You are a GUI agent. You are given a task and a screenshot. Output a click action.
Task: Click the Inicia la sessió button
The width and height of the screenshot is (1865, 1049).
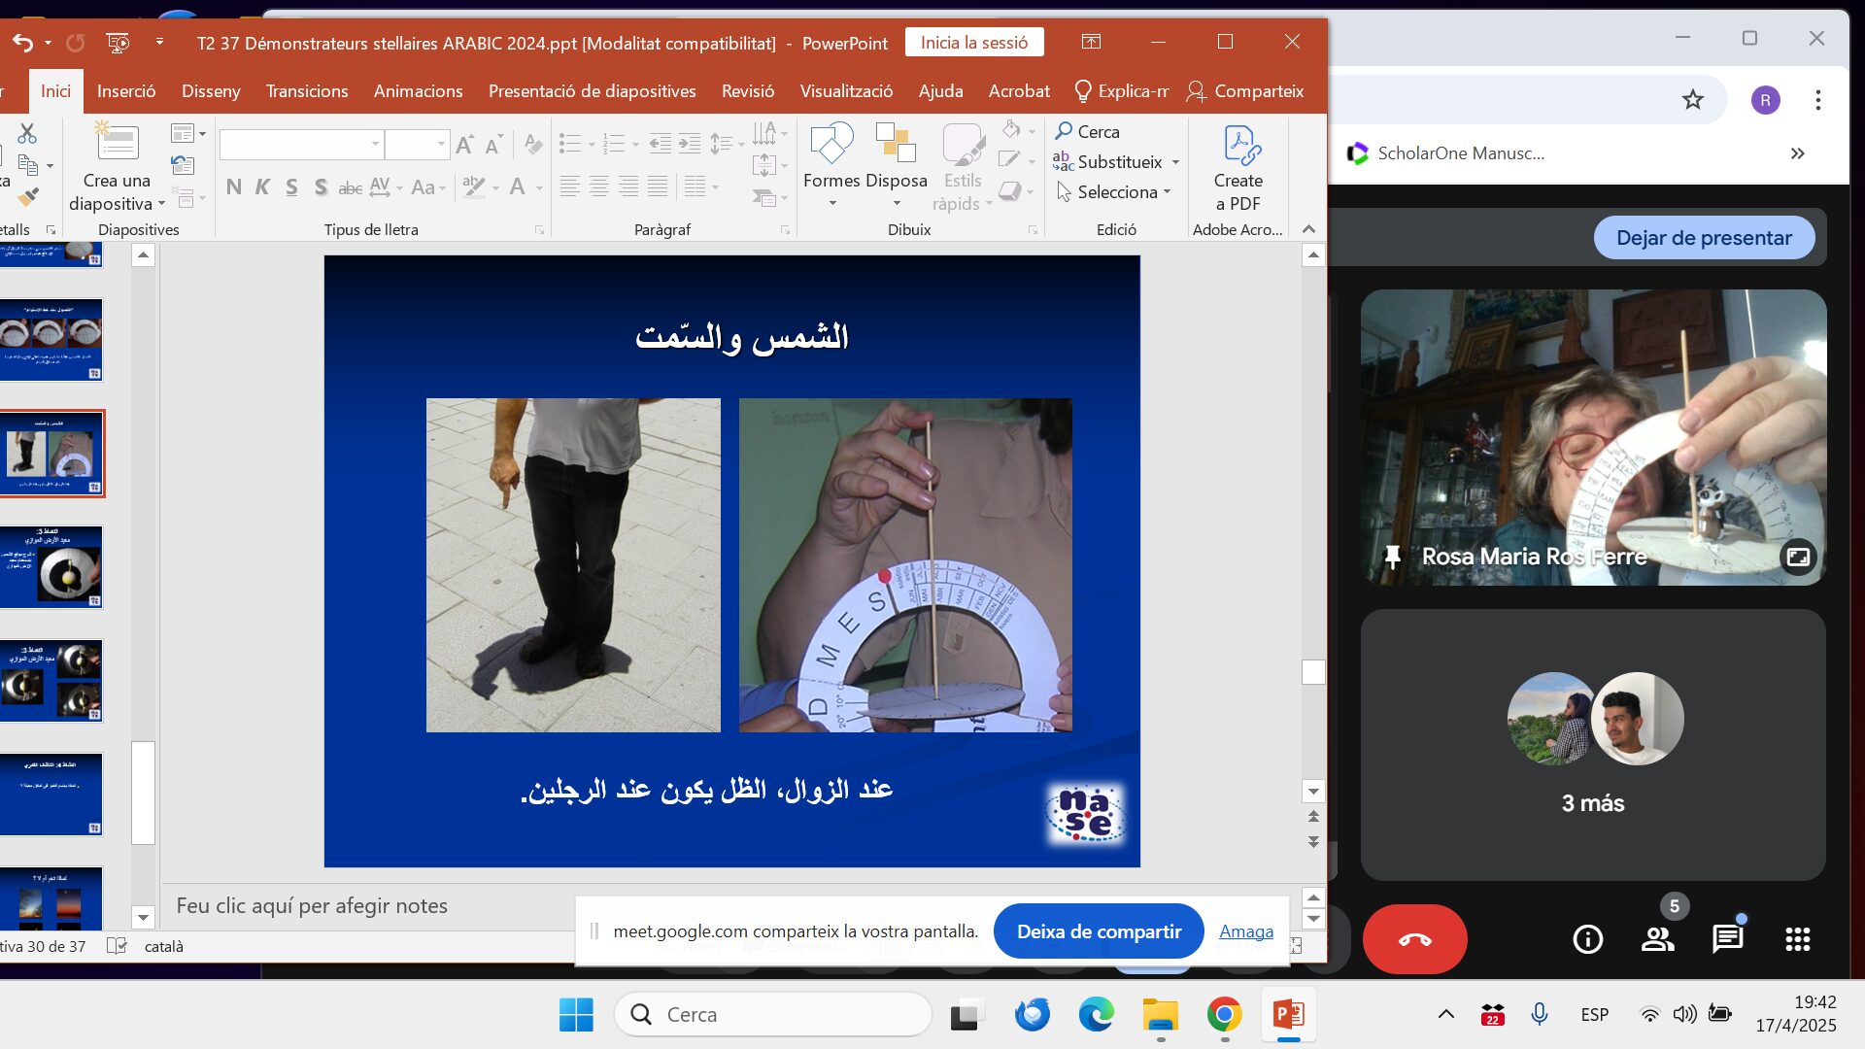[974, 43]
